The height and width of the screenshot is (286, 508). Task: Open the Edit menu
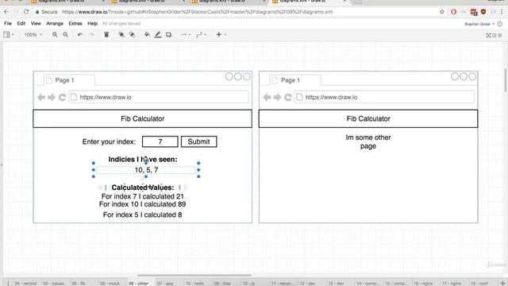[21, 23]
